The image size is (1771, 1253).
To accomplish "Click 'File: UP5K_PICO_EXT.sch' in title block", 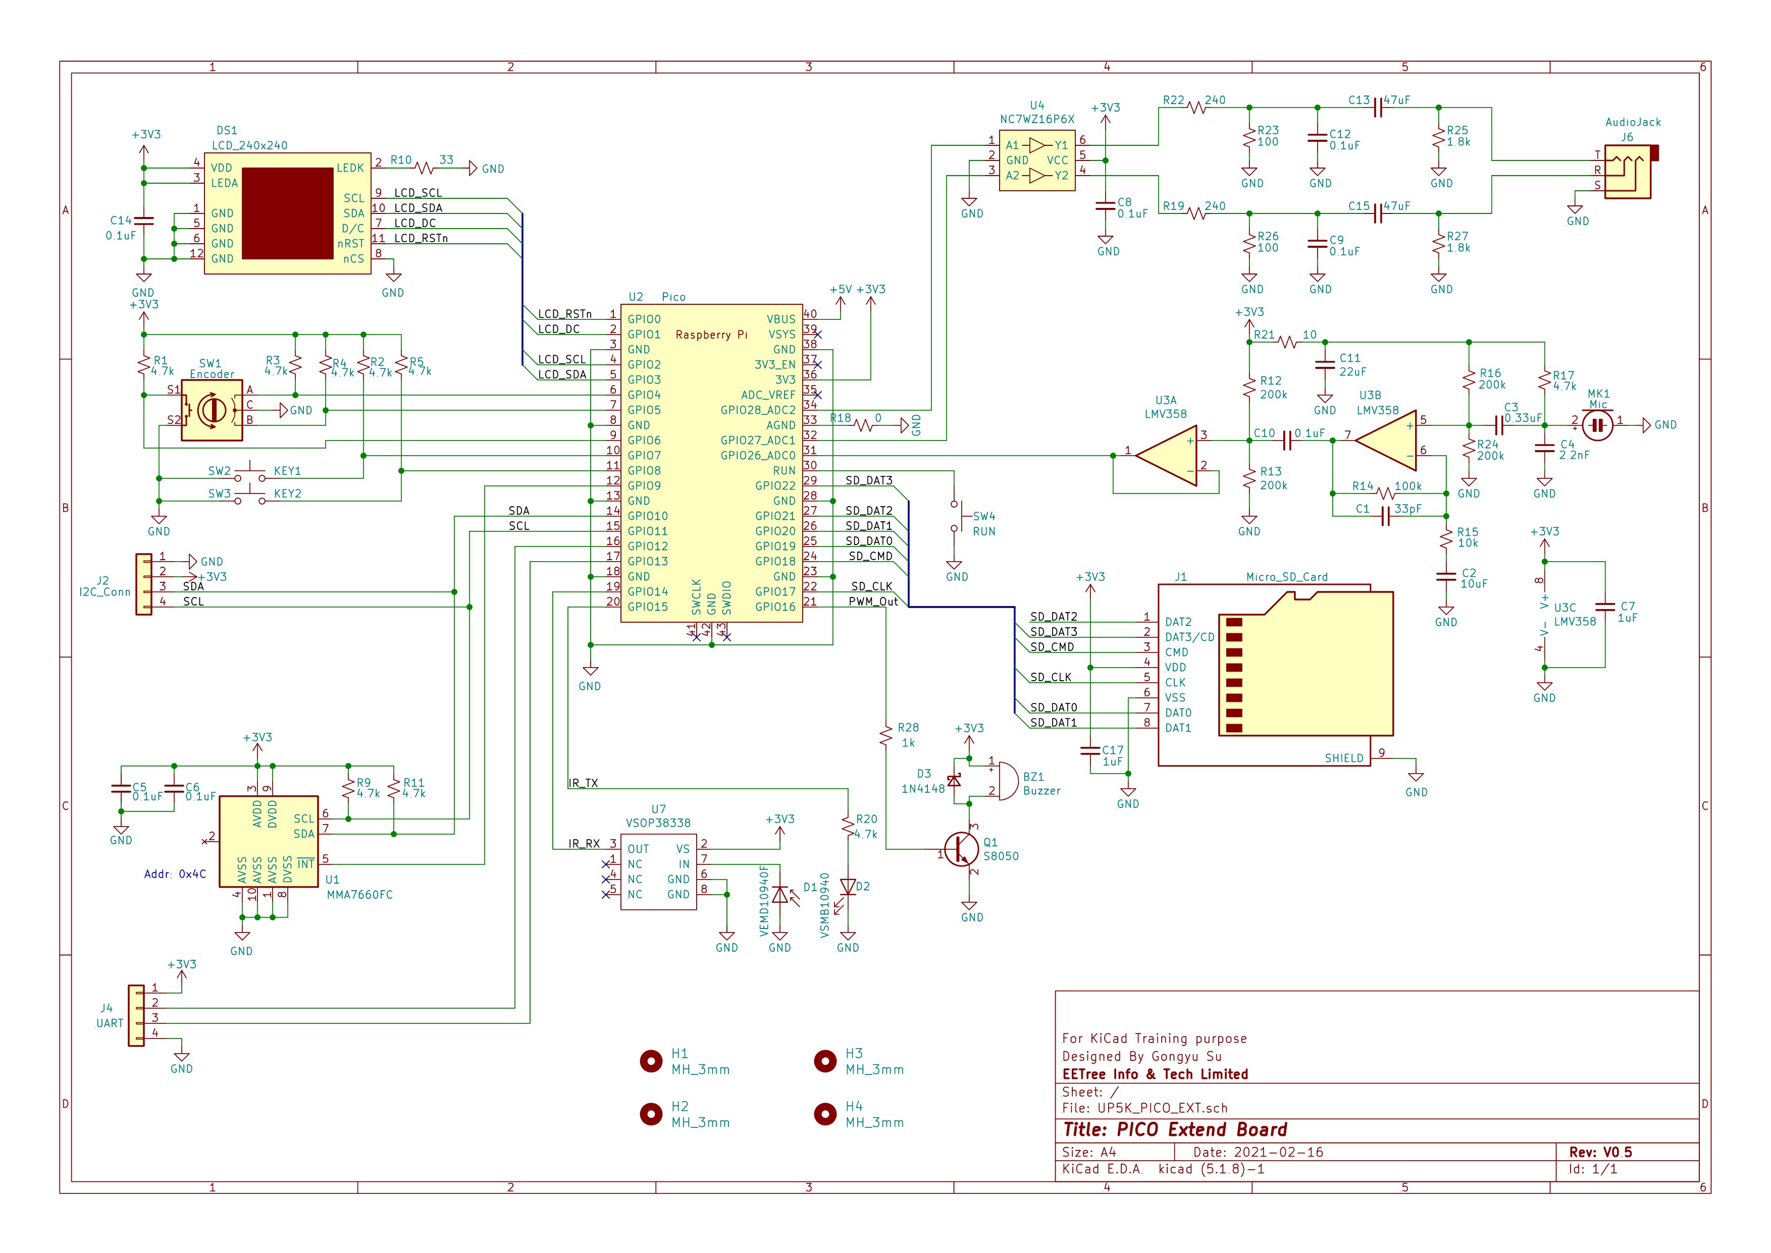I will 1144,1108.
